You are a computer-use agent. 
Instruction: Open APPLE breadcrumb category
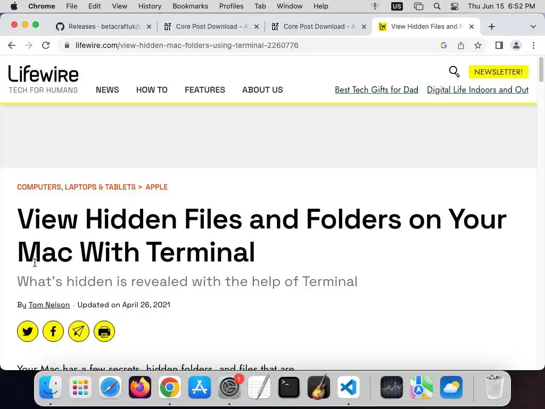coord(157,187)
